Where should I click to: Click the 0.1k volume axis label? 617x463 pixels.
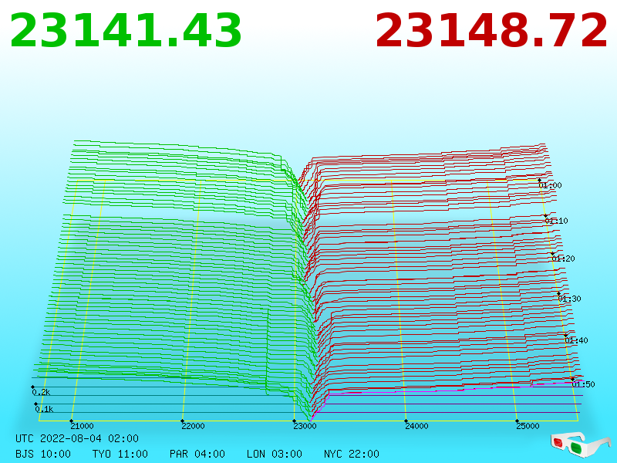[x=44, y=409]
